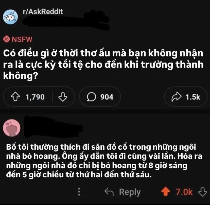
Task: Click the NSFW tag label
Action: pyautogui.click(x=22, y=39)
